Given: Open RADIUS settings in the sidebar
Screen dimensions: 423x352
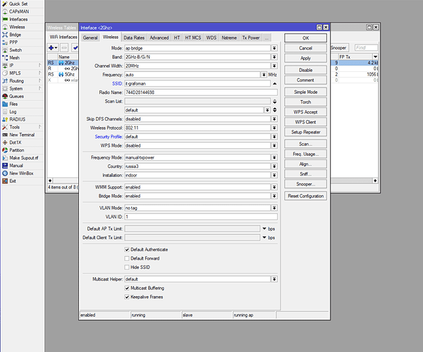Looking at the screenshot, I should pyautogui.click(x=17, y=119).
